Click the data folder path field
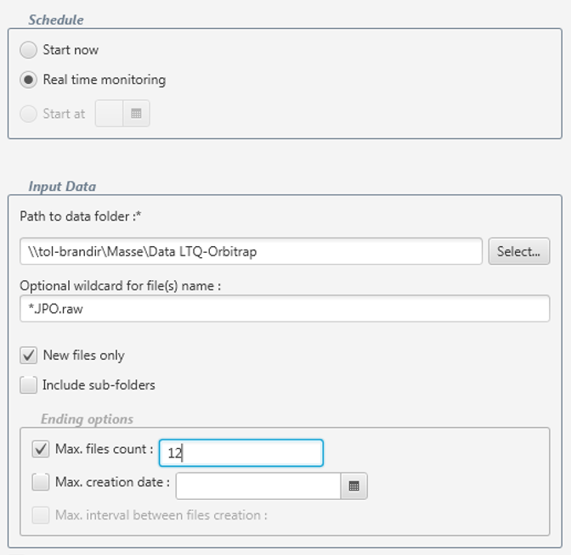This screenshot has height=555, width=571. [x=251, y=251]
